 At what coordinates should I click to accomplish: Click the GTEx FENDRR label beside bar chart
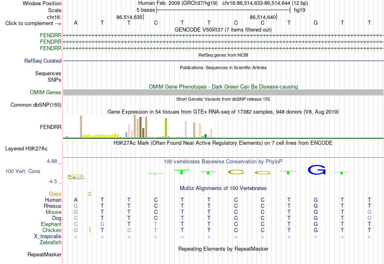[51, 127]
